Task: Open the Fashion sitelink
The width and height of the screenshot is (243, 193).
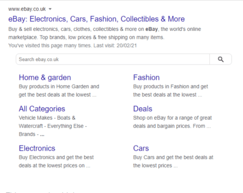Action: pyautogui.click(x=146, y=78)
